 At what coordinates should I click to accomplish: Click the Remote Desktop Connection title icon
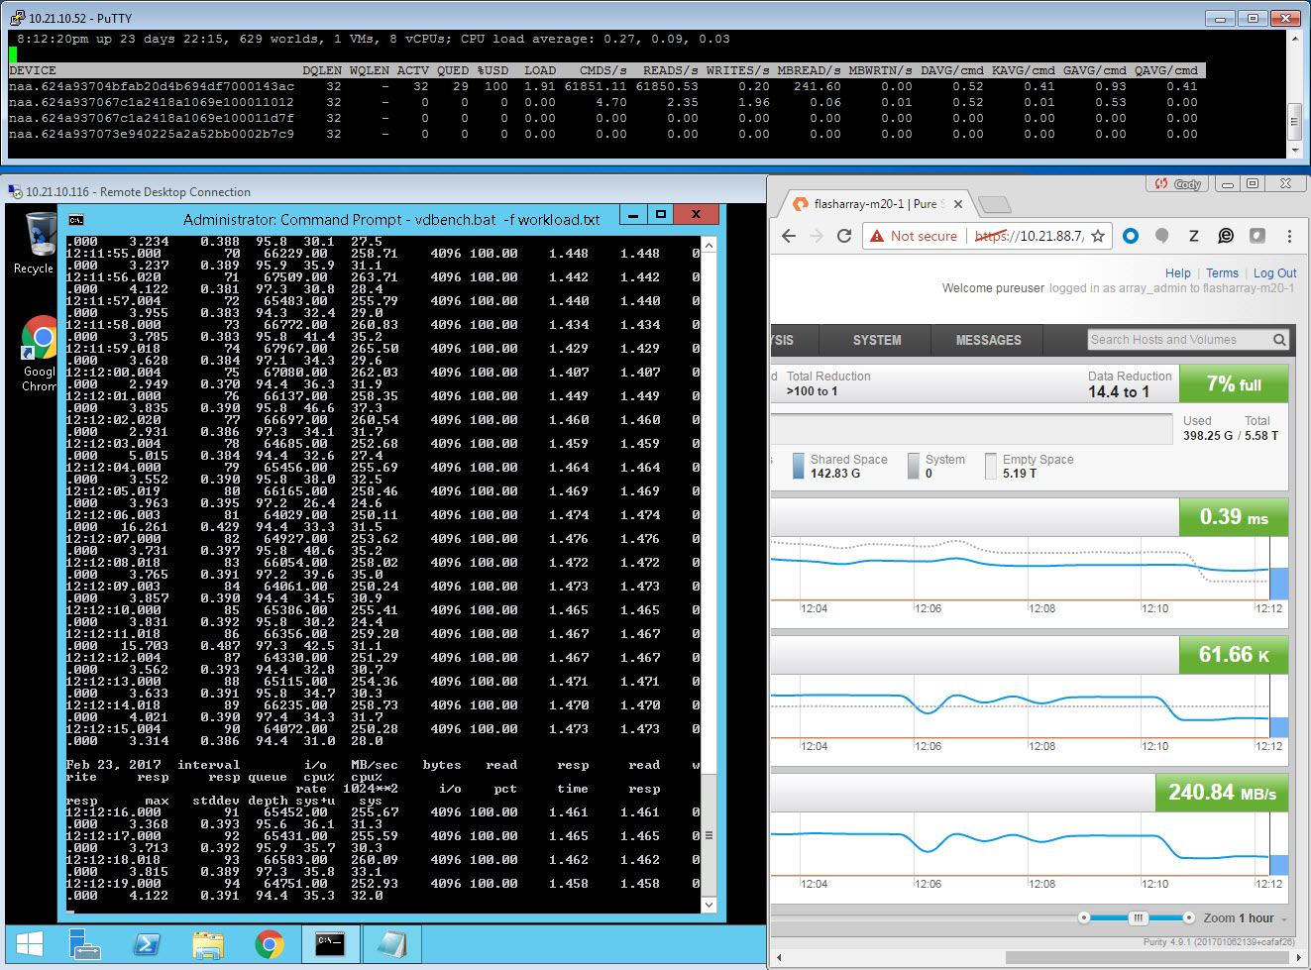coord(15,191)
